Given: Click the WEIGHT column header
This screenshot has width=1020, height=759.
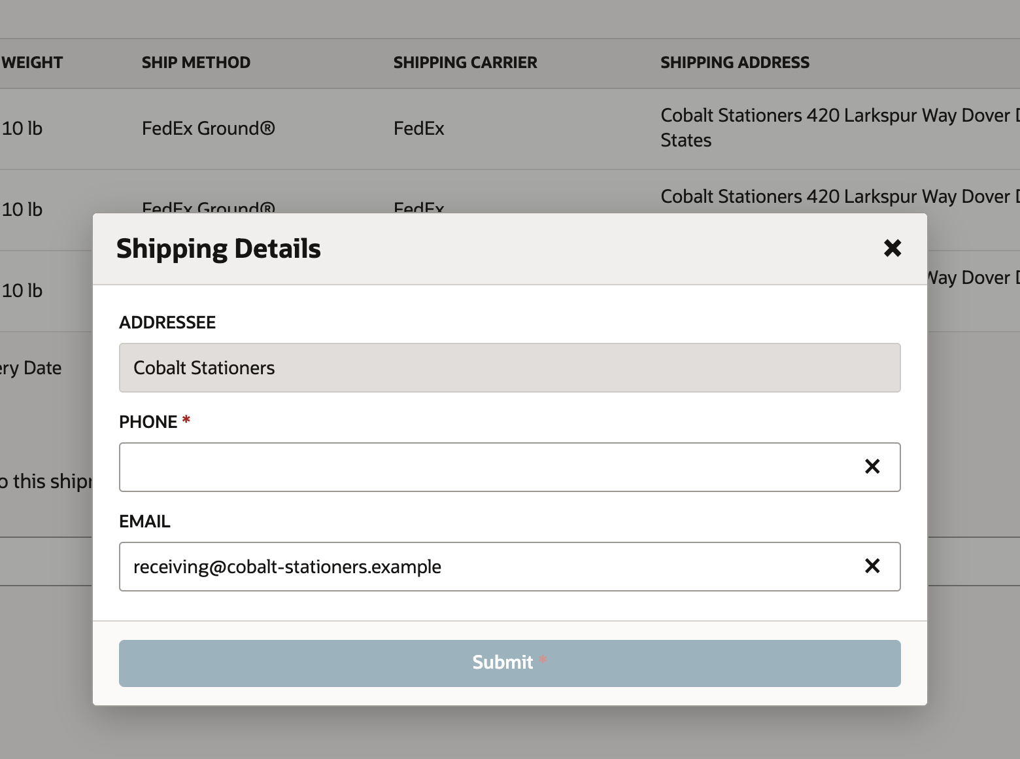Looking at the screenshot, I should tap(32, 62).
